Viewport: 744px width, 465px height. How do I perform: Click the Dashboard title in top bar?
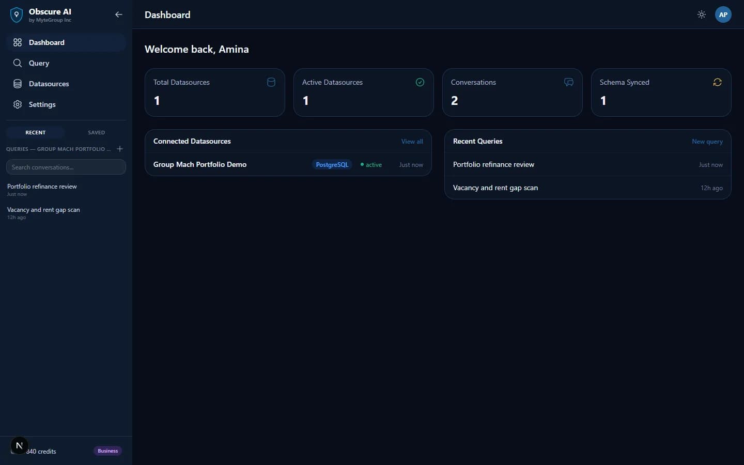(x=167, y=15)
